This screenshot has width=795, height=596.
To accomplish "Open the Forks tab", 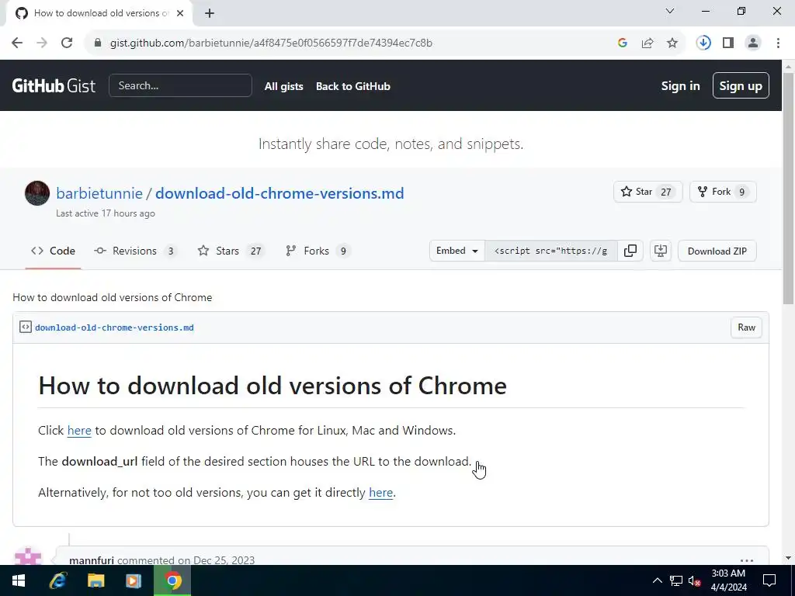I will point(317,251).
